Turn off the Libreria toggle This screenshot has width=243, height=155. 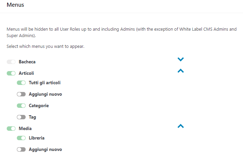tap(21, 138)
